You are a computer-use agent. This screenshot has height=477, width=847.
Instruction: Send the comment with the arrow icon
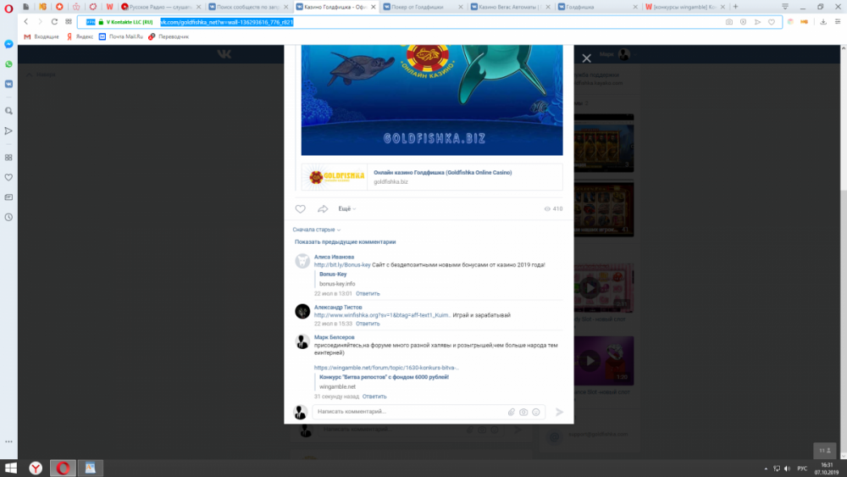click(x=559, y=412)
